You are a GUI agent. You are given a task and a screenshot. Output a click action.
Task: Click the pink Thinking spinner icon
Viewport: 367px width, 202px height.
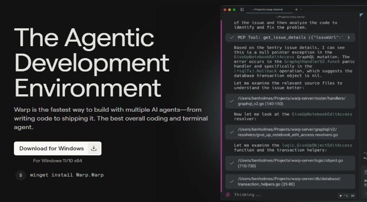coord(228,195)
